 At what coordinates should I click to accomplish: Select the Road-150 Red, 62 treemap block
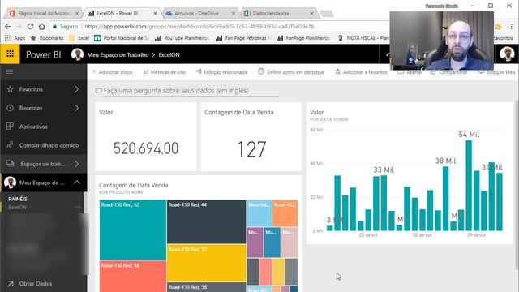point(133,230)
